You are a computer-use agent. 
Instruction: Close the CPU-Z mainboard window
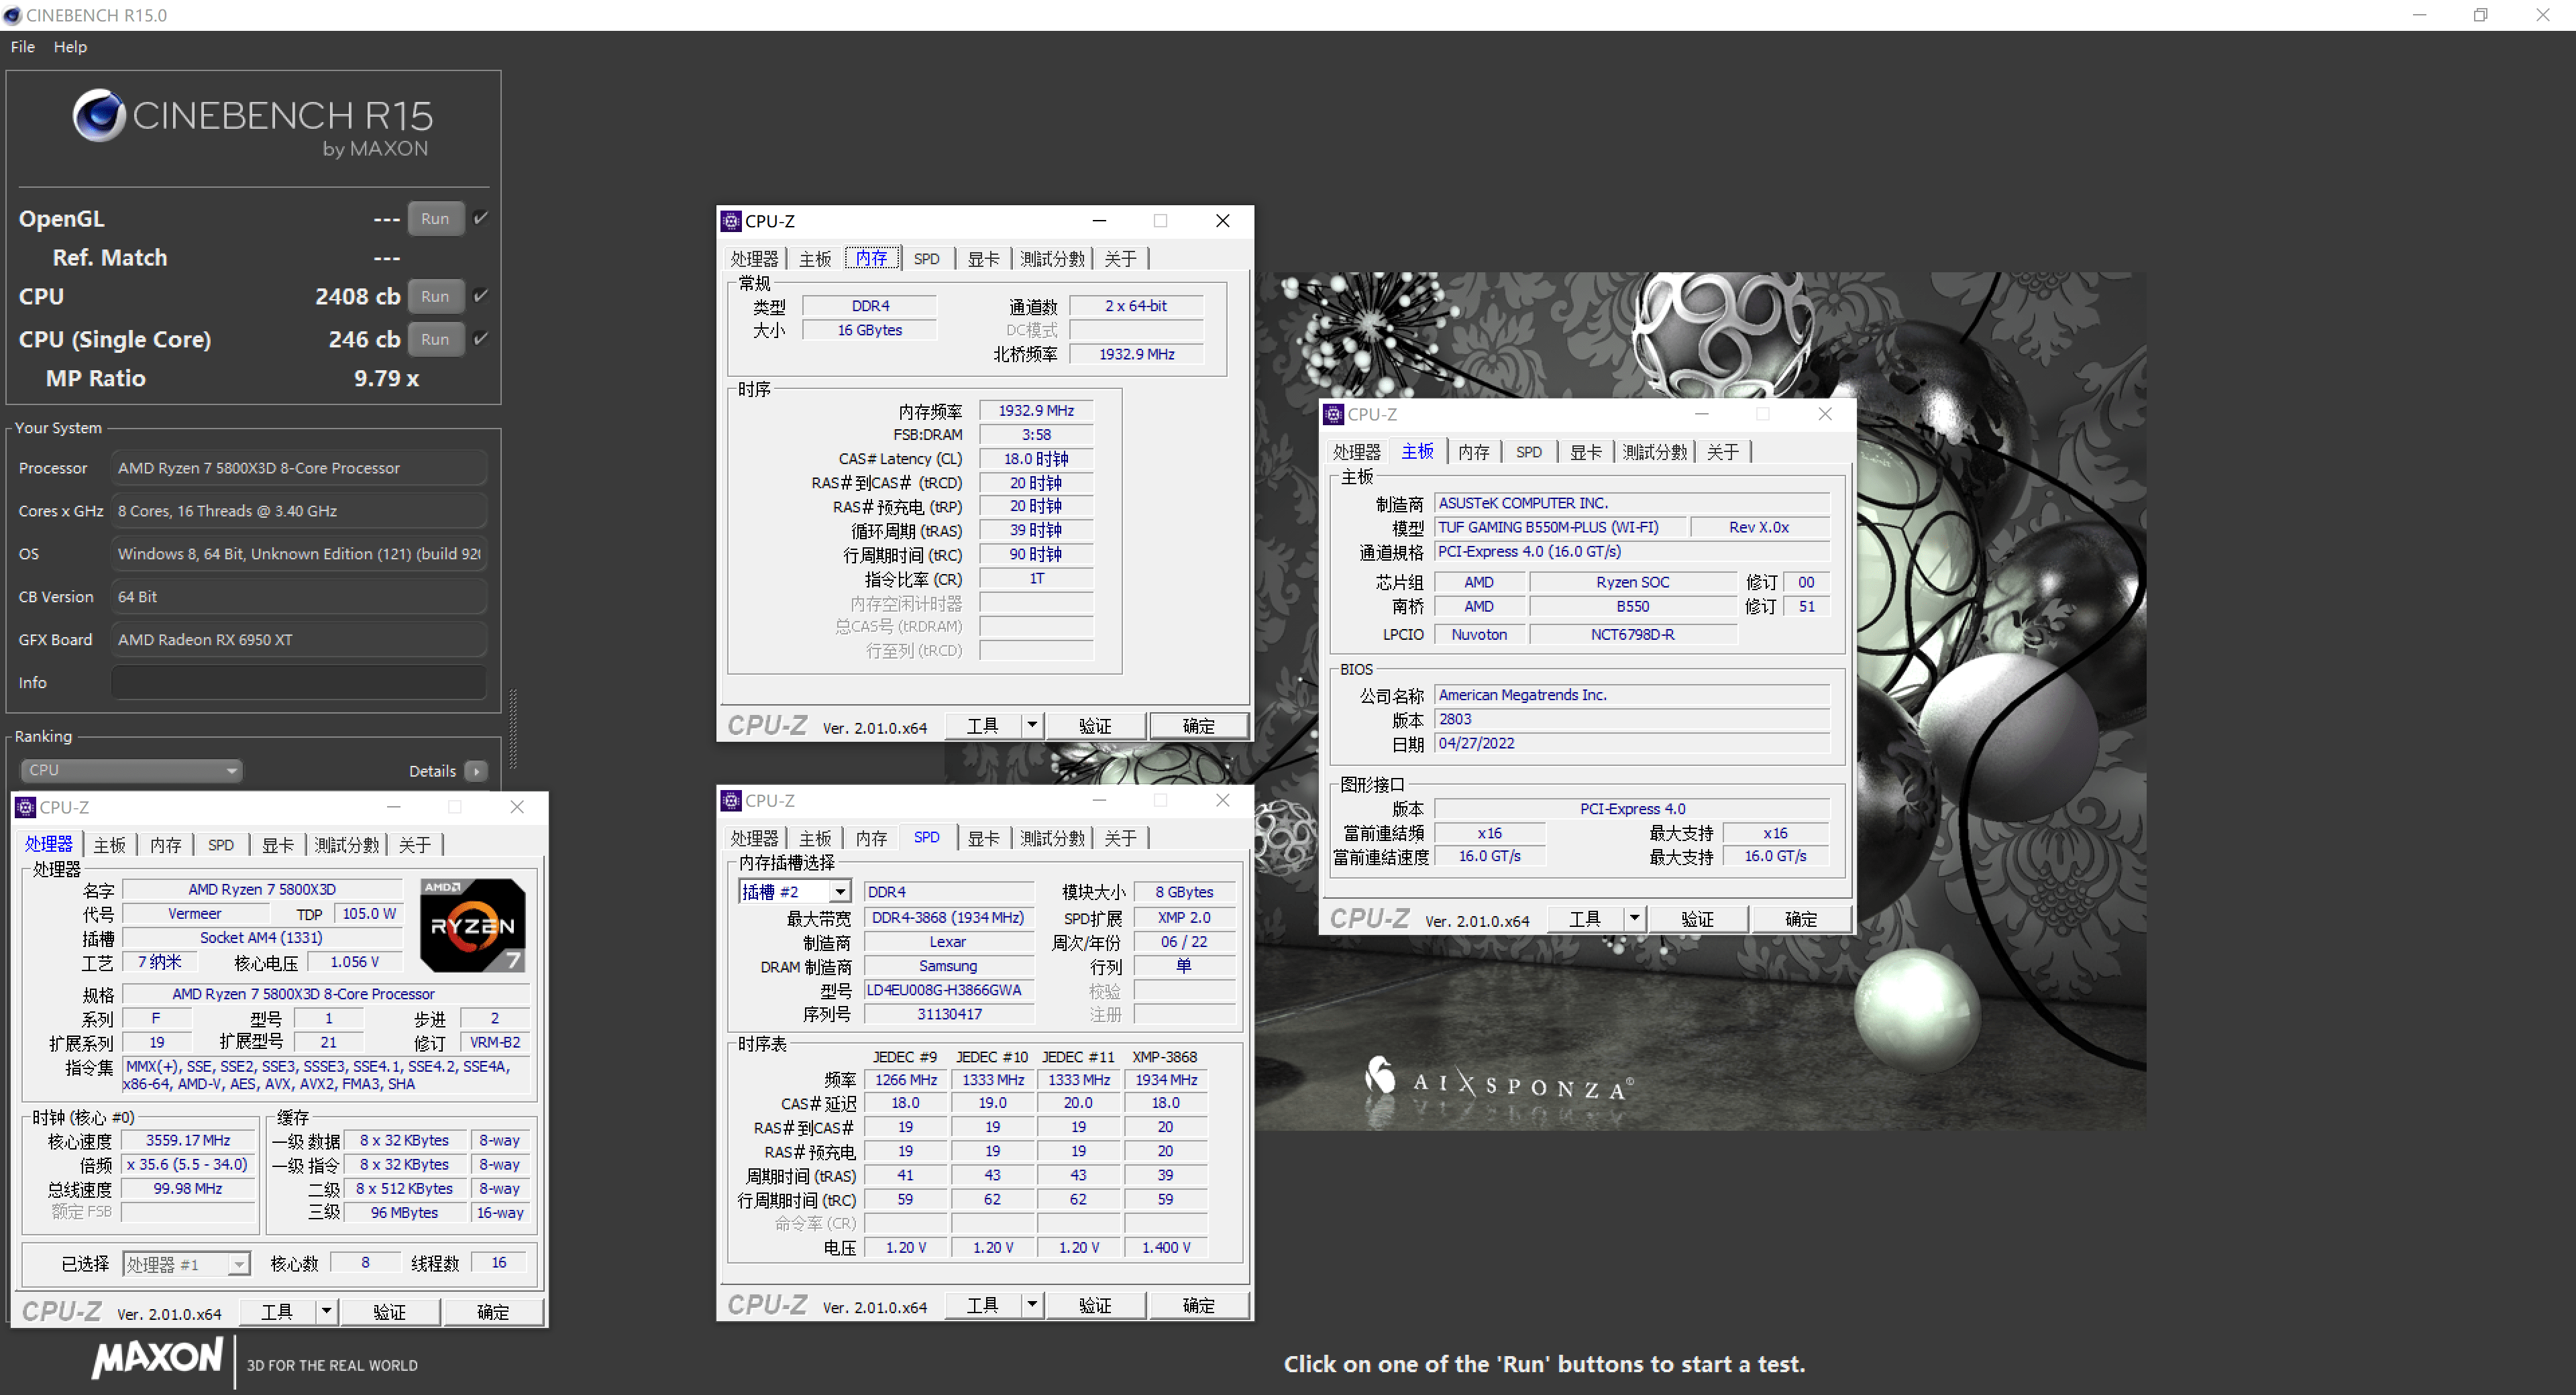coord(1825,414)
